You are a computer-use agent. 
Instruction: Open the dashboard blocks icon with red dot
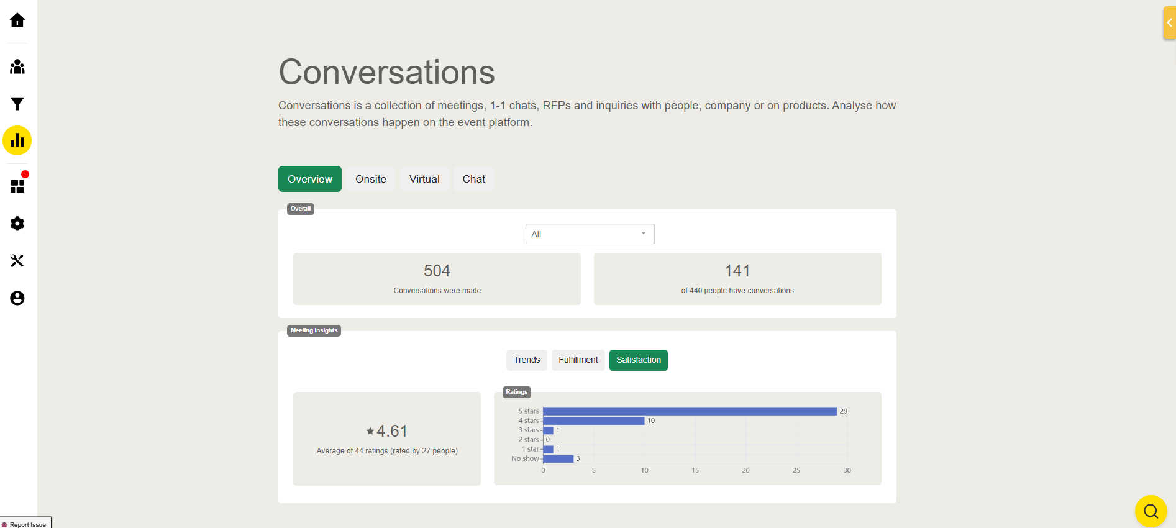pyautogui.click(x=17, y=186)
